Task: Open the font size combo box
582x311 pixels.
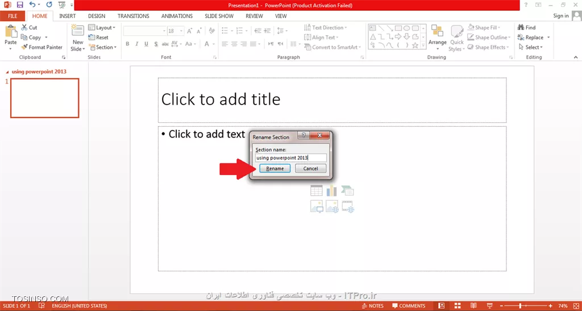Action: [x=176, y=31]
